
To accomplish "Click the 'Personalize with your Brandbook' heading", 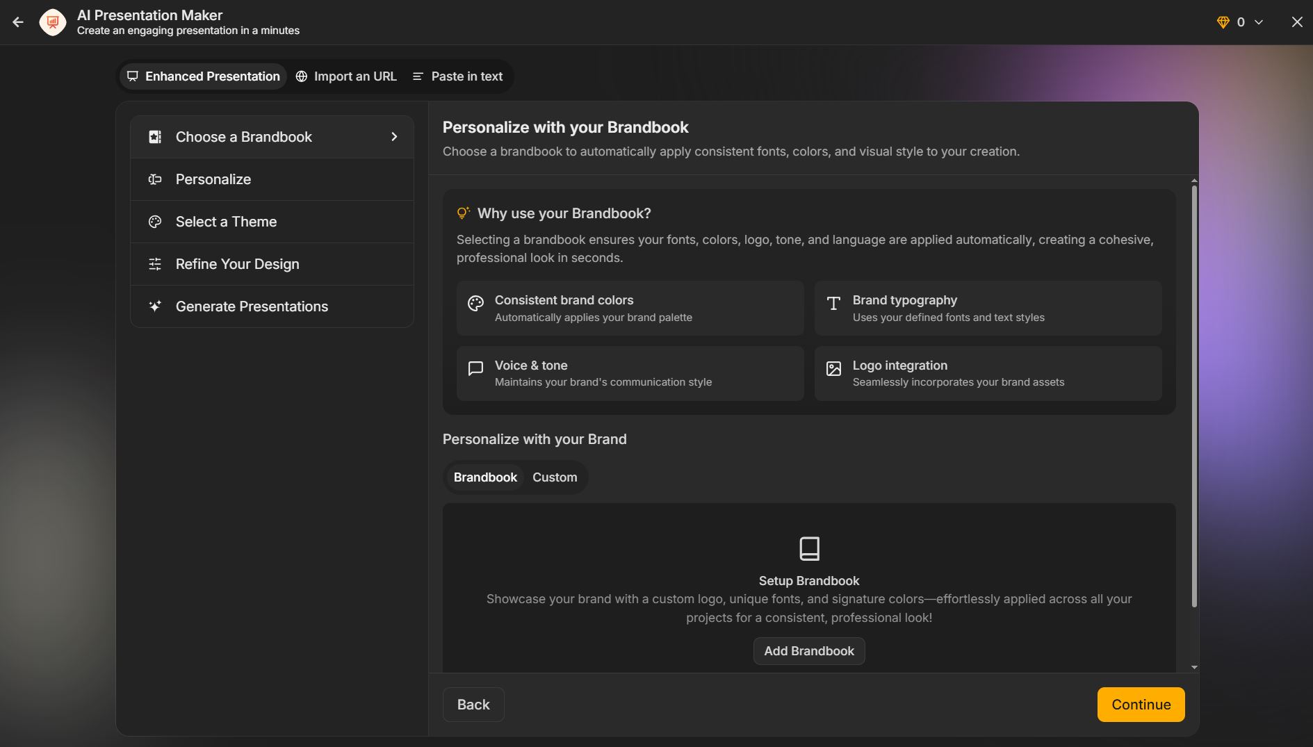I will point(565,127).
